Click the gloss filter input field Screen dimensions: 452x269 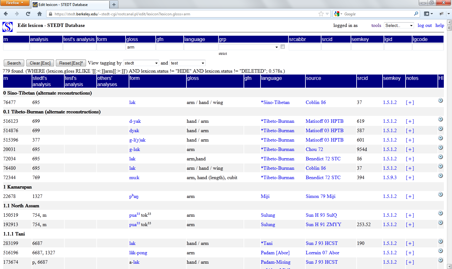click(141, 47)
